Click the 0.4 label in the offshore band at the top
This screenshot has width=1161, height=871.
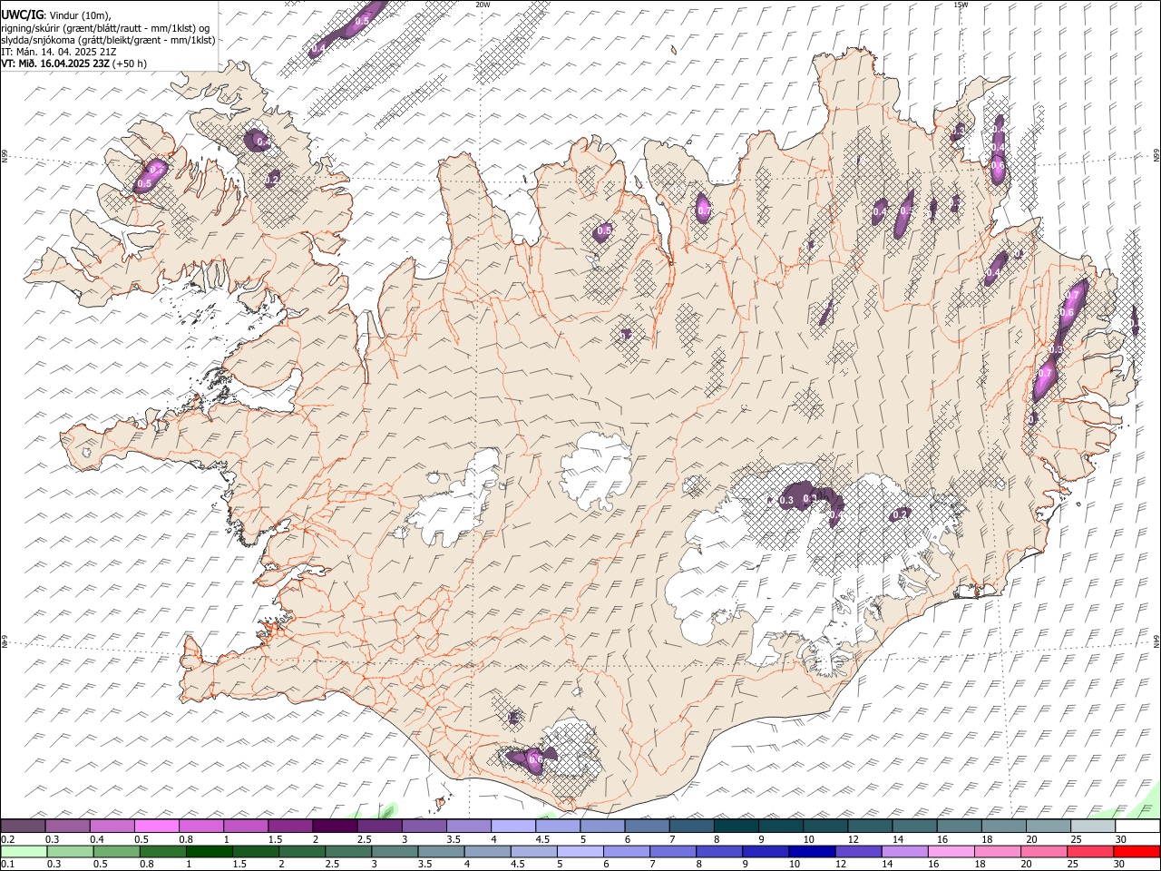(x=319, y=47)
